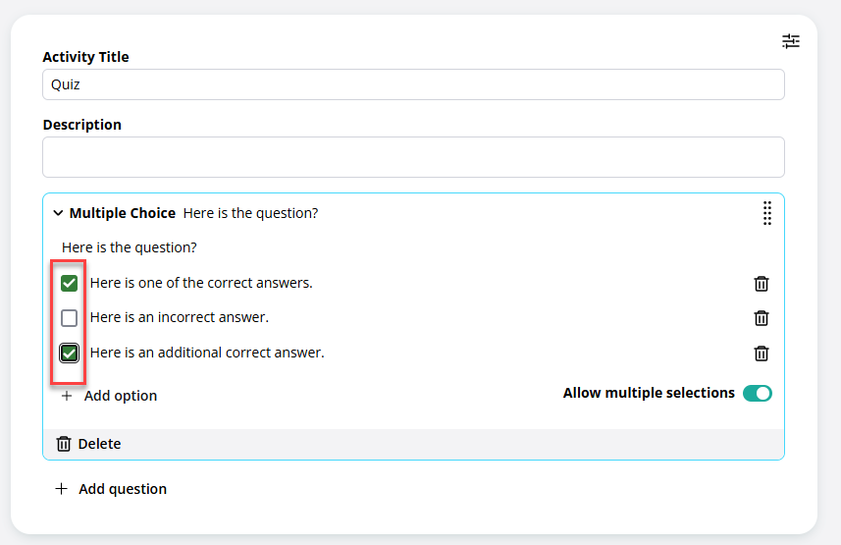The height and width of the screenshot is (545, 841).
Task: Delete the incorrect answer via trash icon
Action: pyautogui.click(x=762, y=318)
